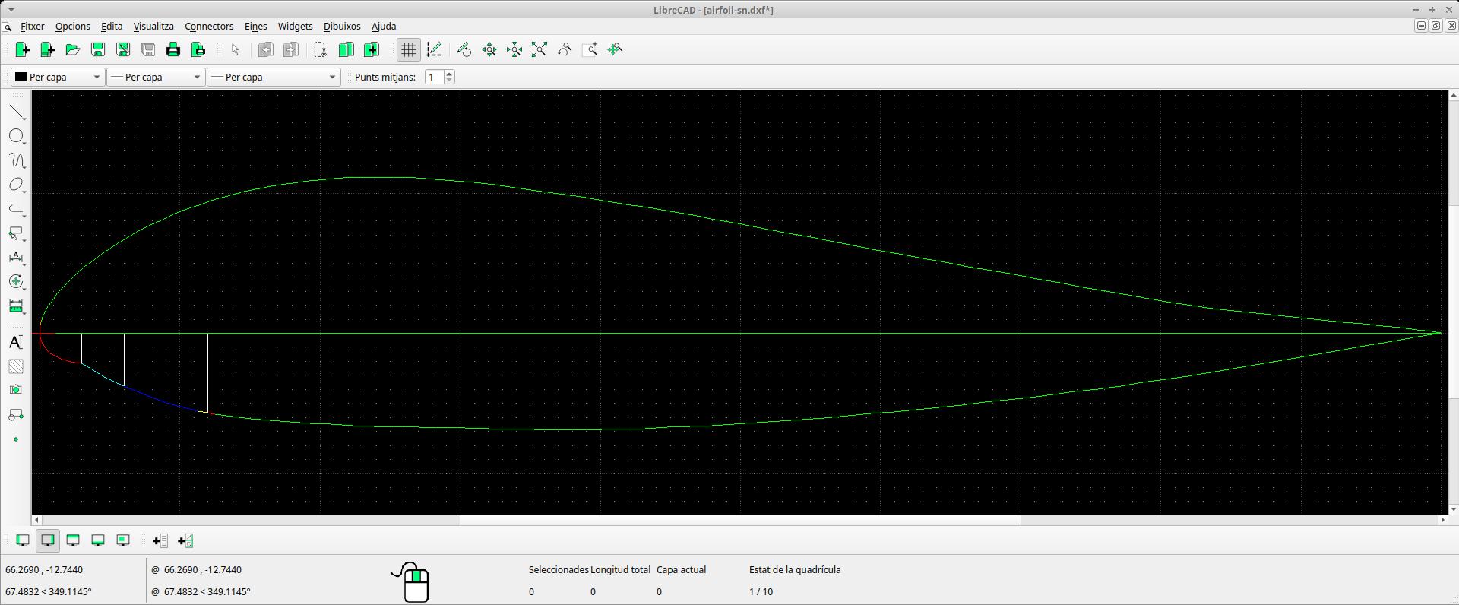Click the black color swatch in color selector
The width and height of the screenshot is (1459, 605).
click(21, 77)
